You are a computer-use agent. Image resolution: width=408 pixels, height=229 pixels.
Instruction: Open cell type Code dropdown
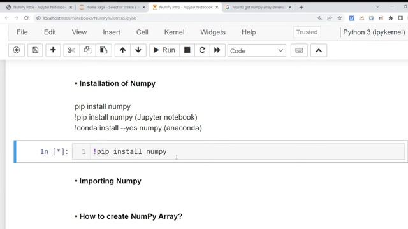click(256, 51)
